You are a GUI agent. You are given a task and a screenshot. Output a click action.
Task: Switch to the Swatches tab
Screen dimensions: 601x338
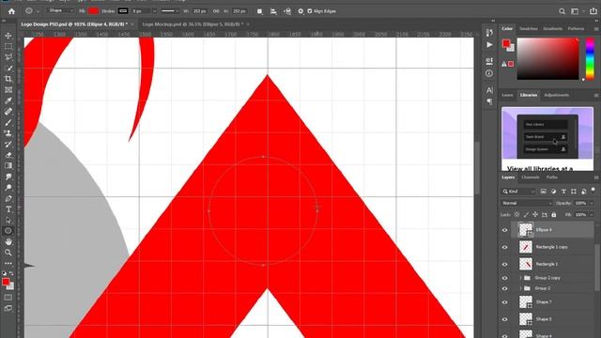[x=528, y=29]
